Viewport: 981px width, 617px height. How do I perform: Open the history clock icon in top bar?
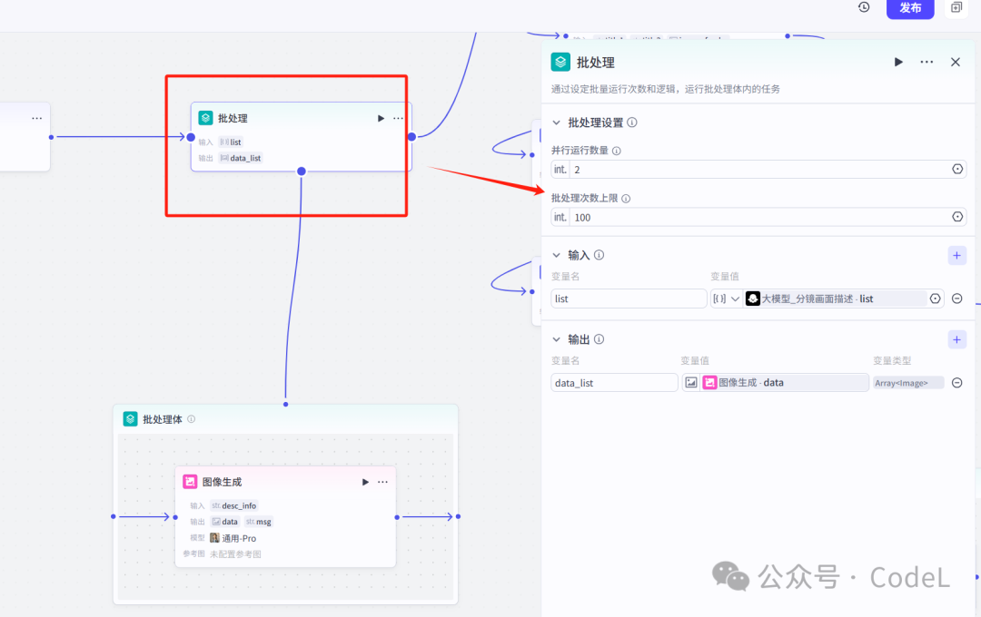tap(864, 7)
